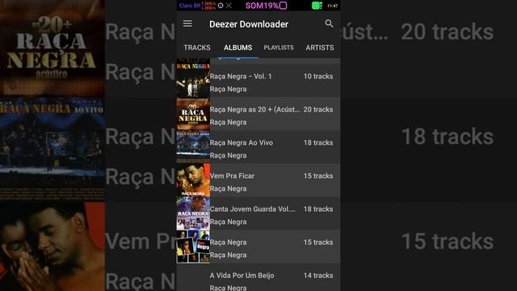Click artist name under Raça Negra Ao Vivo
Image resolution: width=517 pixels, height=291 pixels.
[x=228, y=155]
